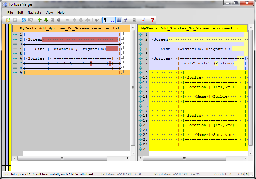Viewport: 256px width, 179px height.
Task: Click the minus marker on left line 2
Action: click(x=15, y=39)
